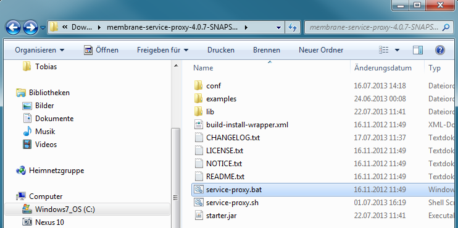
Task: Click the CHANGELOG.txt file name
Action: pyautogui.click(x=233, y=137)
